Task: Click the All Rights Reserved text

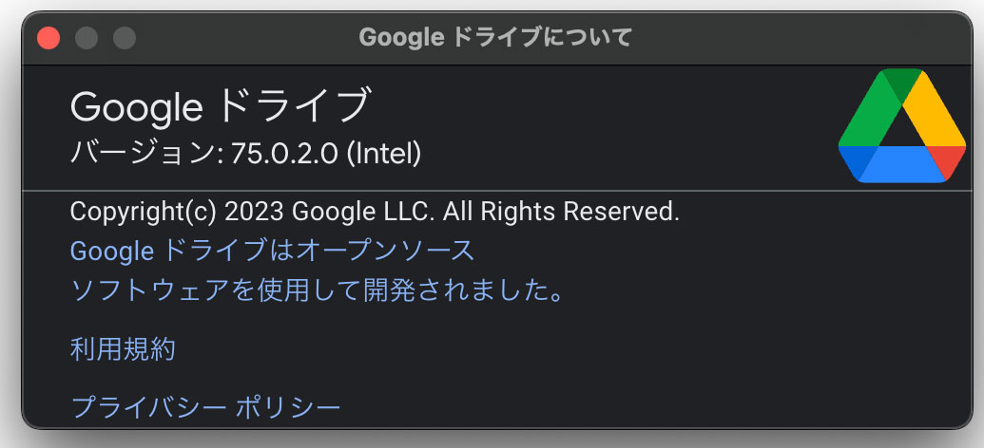Action: tap(562, 211)
